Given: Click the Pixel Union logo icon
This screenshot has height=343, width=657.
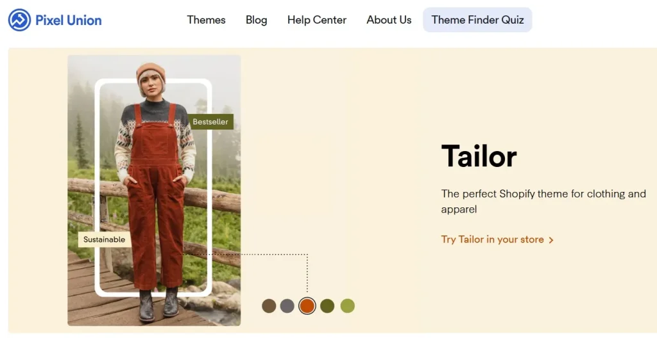Looking at the screenshot, I should tap(19, 20).
